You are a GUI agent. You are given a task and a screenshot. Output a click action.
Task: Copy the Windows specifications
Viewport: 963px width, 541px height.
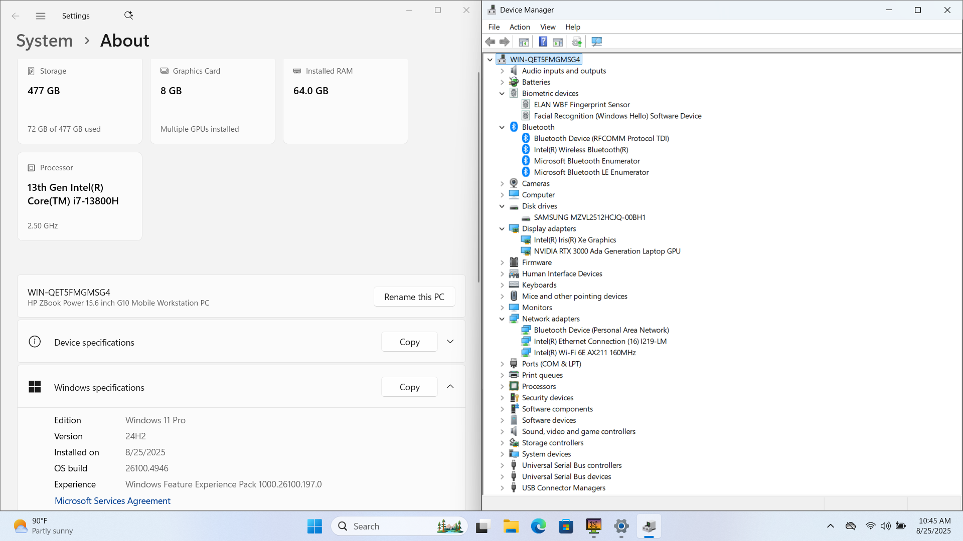[x=409, y=387]
